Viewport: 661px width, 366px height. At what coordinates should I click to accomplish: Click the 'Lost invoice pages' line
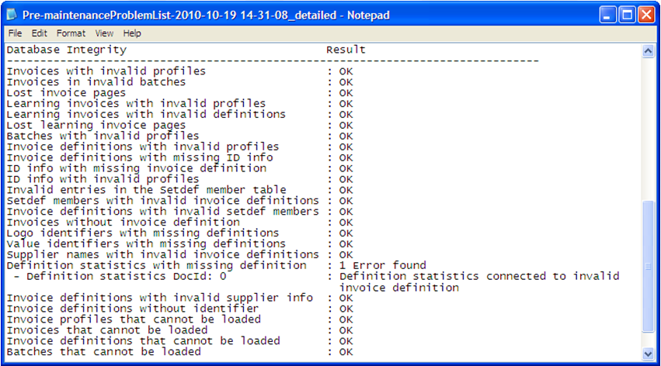pyautogui.click(x=66, y=93)
